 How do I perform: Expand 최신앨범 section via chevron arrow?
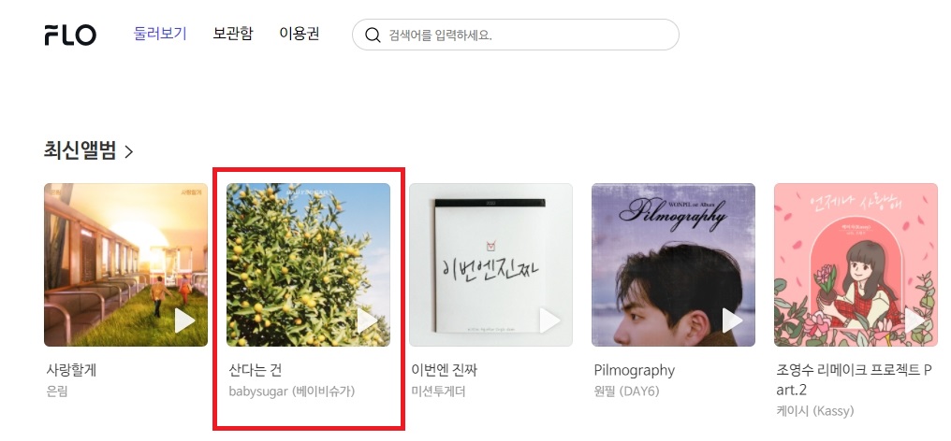[x=128, y=150]
